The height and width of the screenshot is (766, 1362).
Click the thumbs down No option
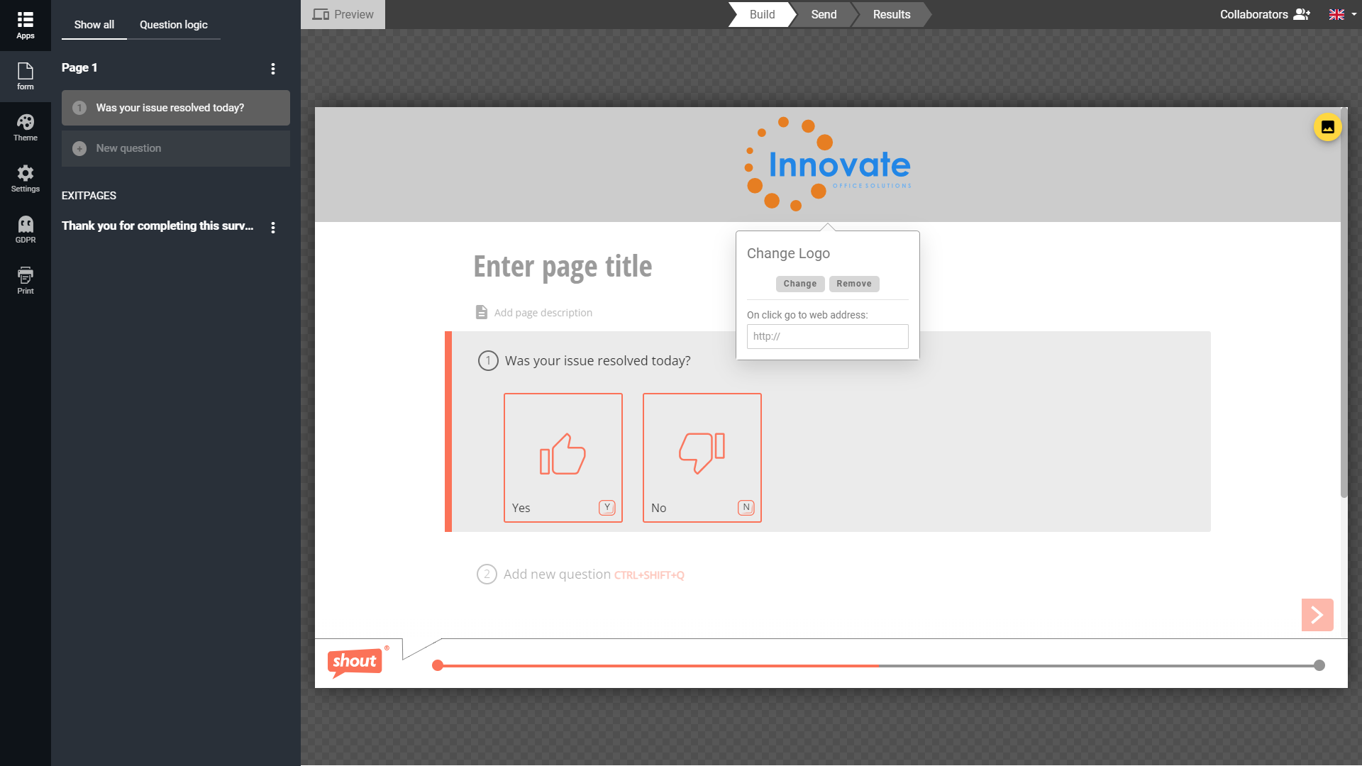point(702,457)
